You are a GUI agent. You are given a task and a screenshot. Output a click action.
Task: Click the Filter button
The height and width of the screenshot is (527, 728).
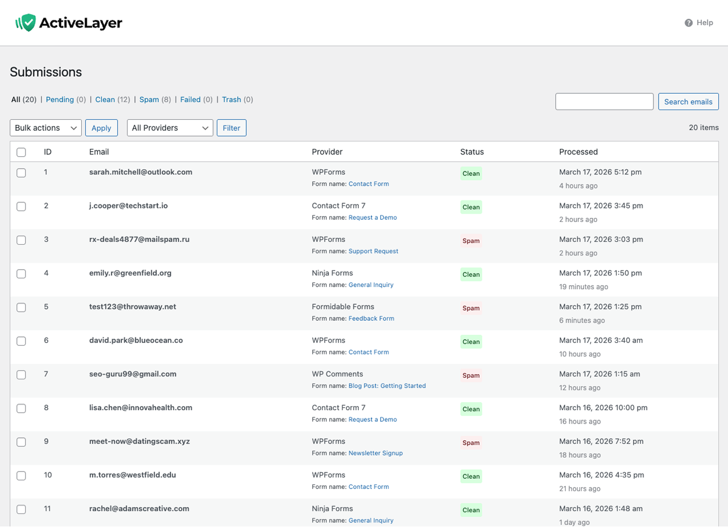coord(231,128)
